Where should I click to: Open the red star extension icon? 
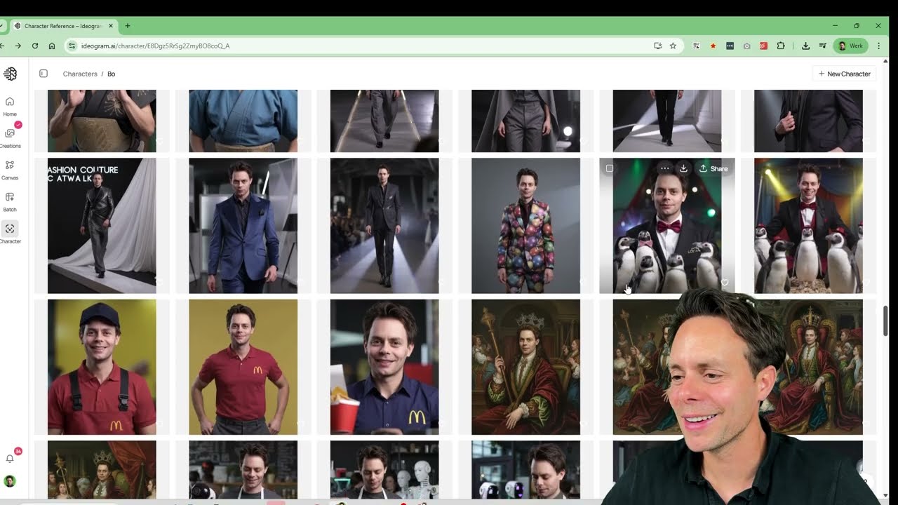tap(713, 46)
